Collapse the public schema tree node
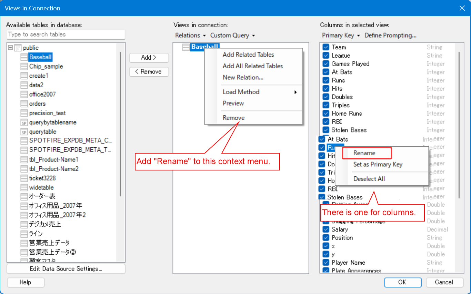This screenshot has height=294, width=471. coord(10,48)
